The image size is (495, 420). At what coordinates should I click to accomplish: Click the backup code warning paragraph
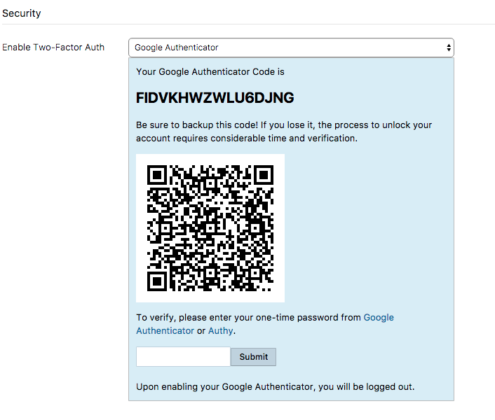point(284,132)
